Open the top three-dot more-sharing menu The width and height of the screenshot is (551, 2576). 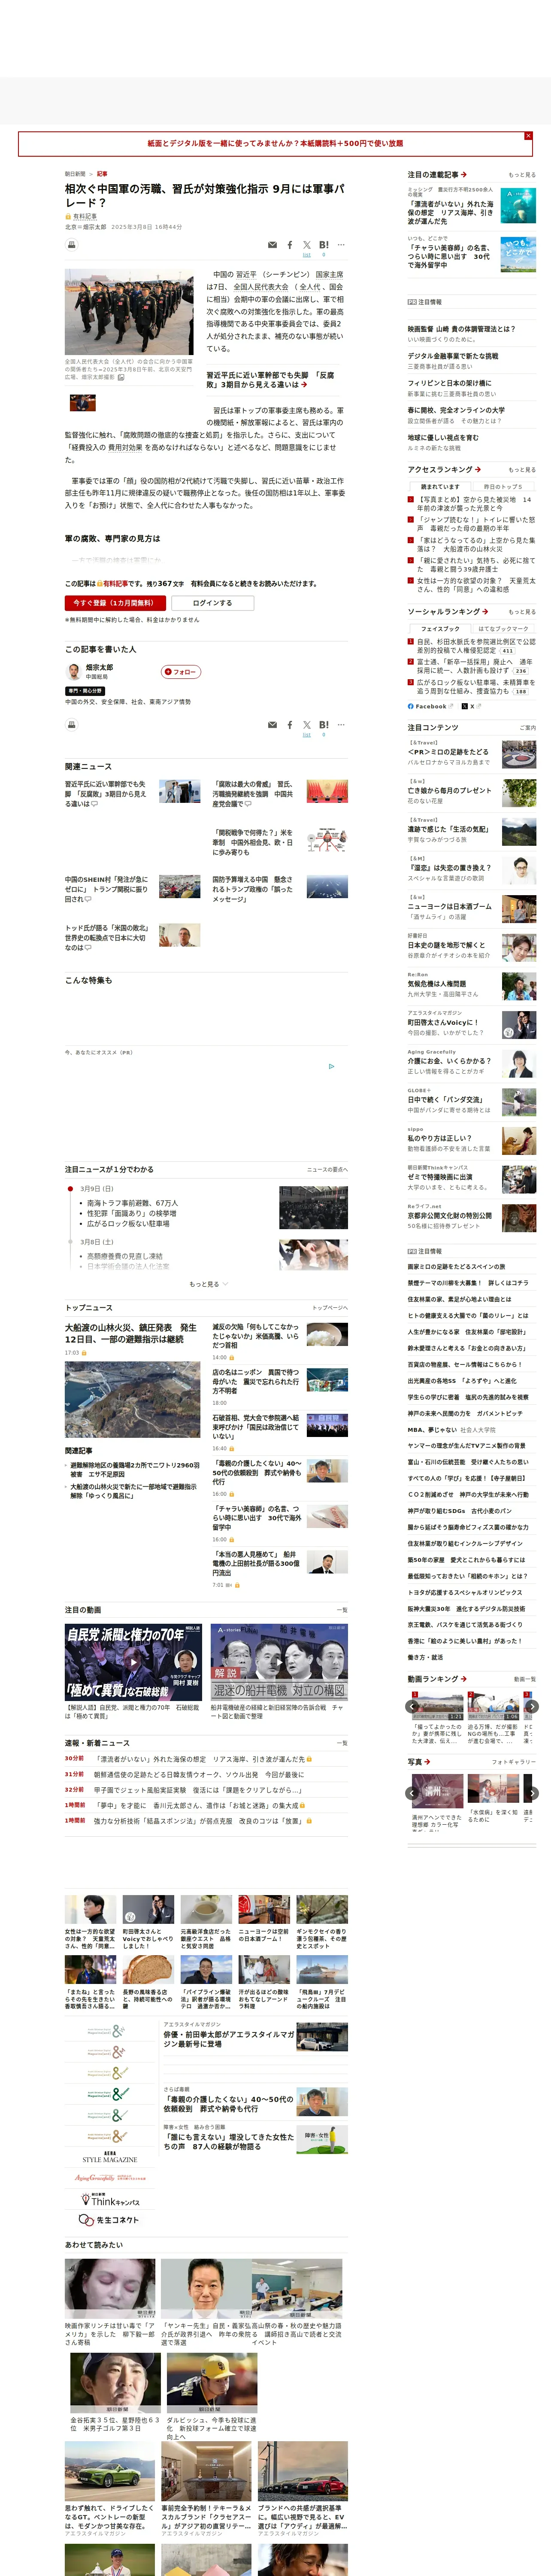pyautogui.click(x=341, y=245)
